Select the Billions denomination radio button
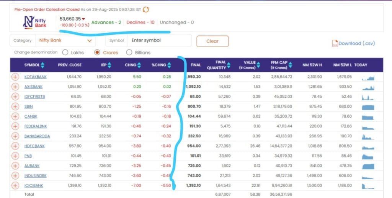Screen dimensions: 392x198 pyautogui.click(x=129, y=53)
